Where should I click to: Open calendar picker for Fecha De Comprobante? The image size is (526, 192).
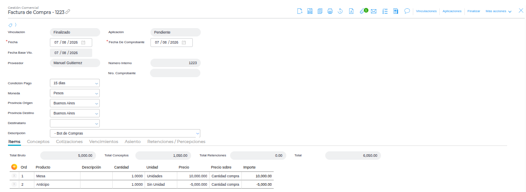point(184,42)
